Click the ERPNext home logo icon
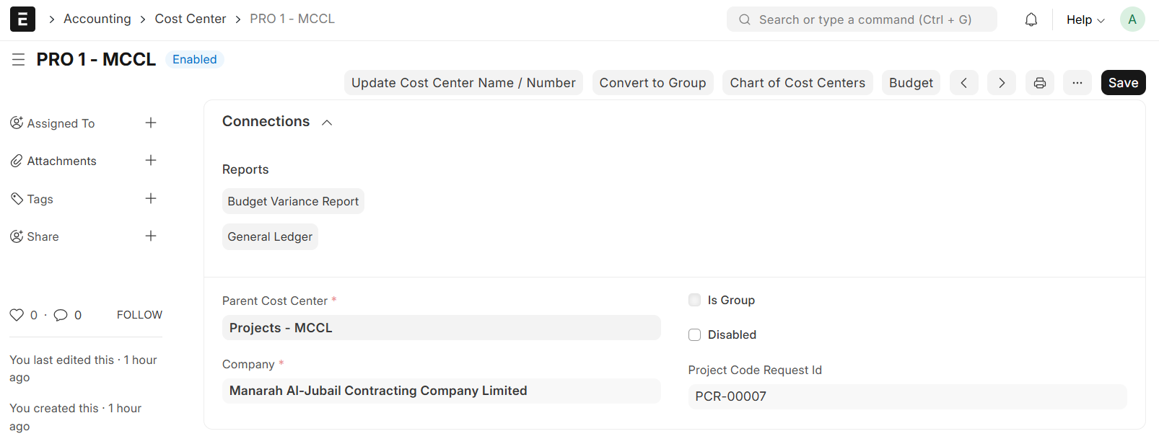 (x=22, y=19)
